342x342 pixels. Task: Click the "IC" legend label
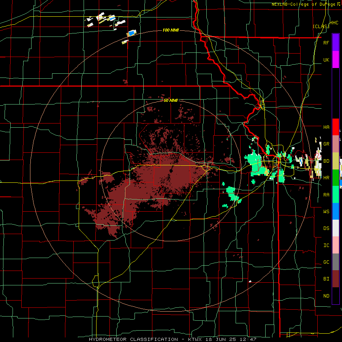coord(326,245)
